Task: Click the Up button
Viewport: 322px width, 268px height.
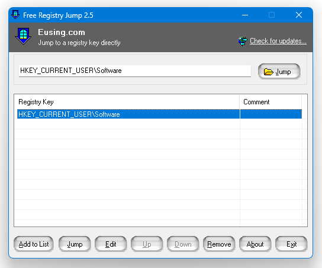Action: (x=147, y=244)
